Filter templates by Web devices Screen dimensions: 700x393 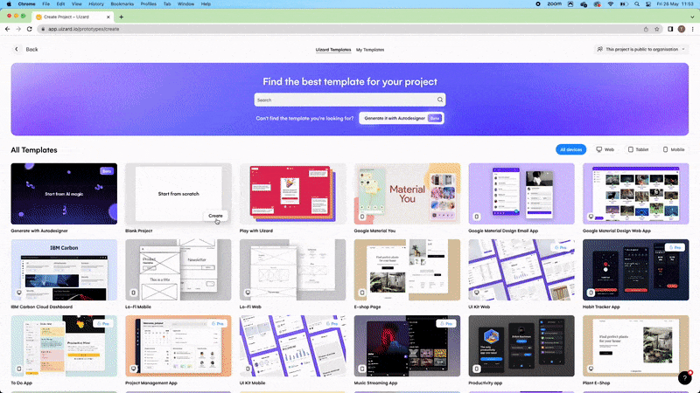point(605,149)
